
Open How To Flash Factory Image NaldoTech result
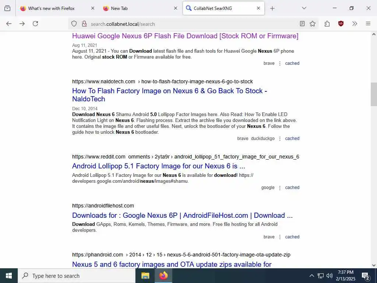tap(169, 95)
